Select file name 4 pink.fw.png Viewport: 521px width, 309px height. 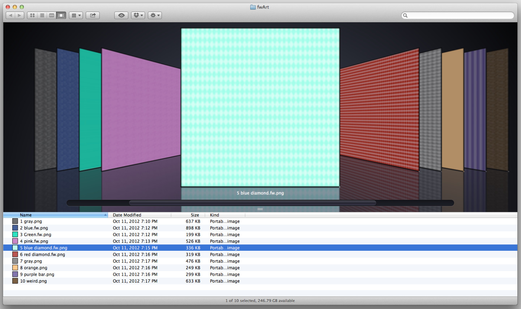point(34,241)
